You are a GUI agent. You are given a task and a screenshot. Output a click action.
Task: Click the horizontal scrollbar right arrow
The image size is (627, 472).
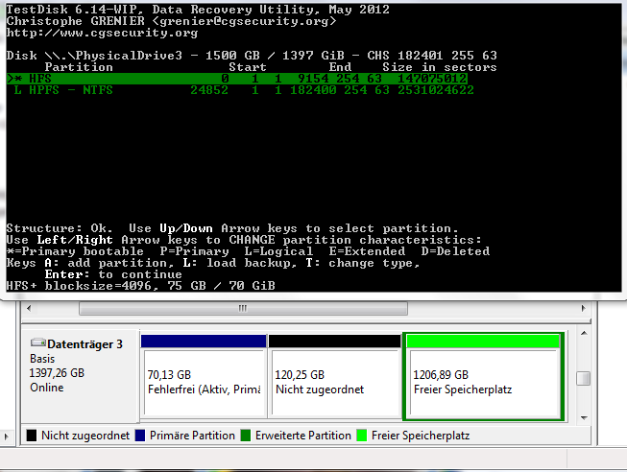[584, 308]
